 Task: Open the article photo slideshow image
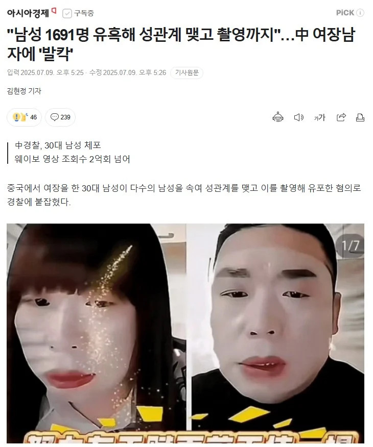pyautogui.click(x=185, y=333)
